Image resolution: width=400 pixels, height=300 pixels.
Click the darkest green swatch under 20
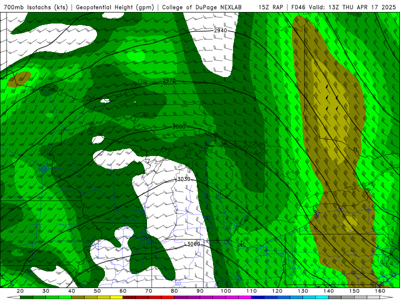point(26,297)
